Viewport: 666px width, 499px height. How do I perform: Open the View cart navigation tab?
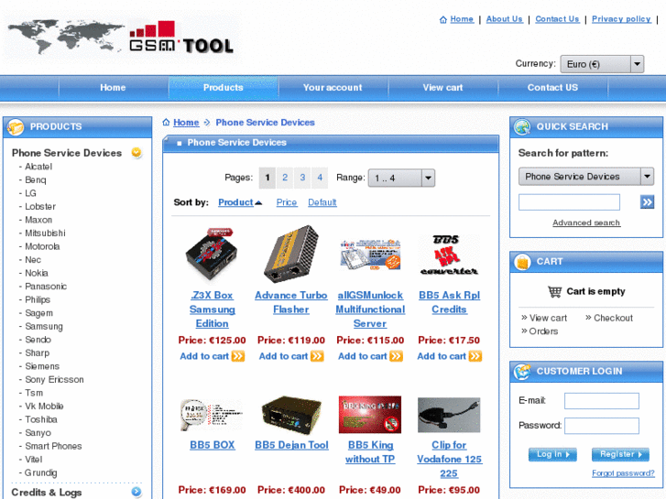click(442, 88)
